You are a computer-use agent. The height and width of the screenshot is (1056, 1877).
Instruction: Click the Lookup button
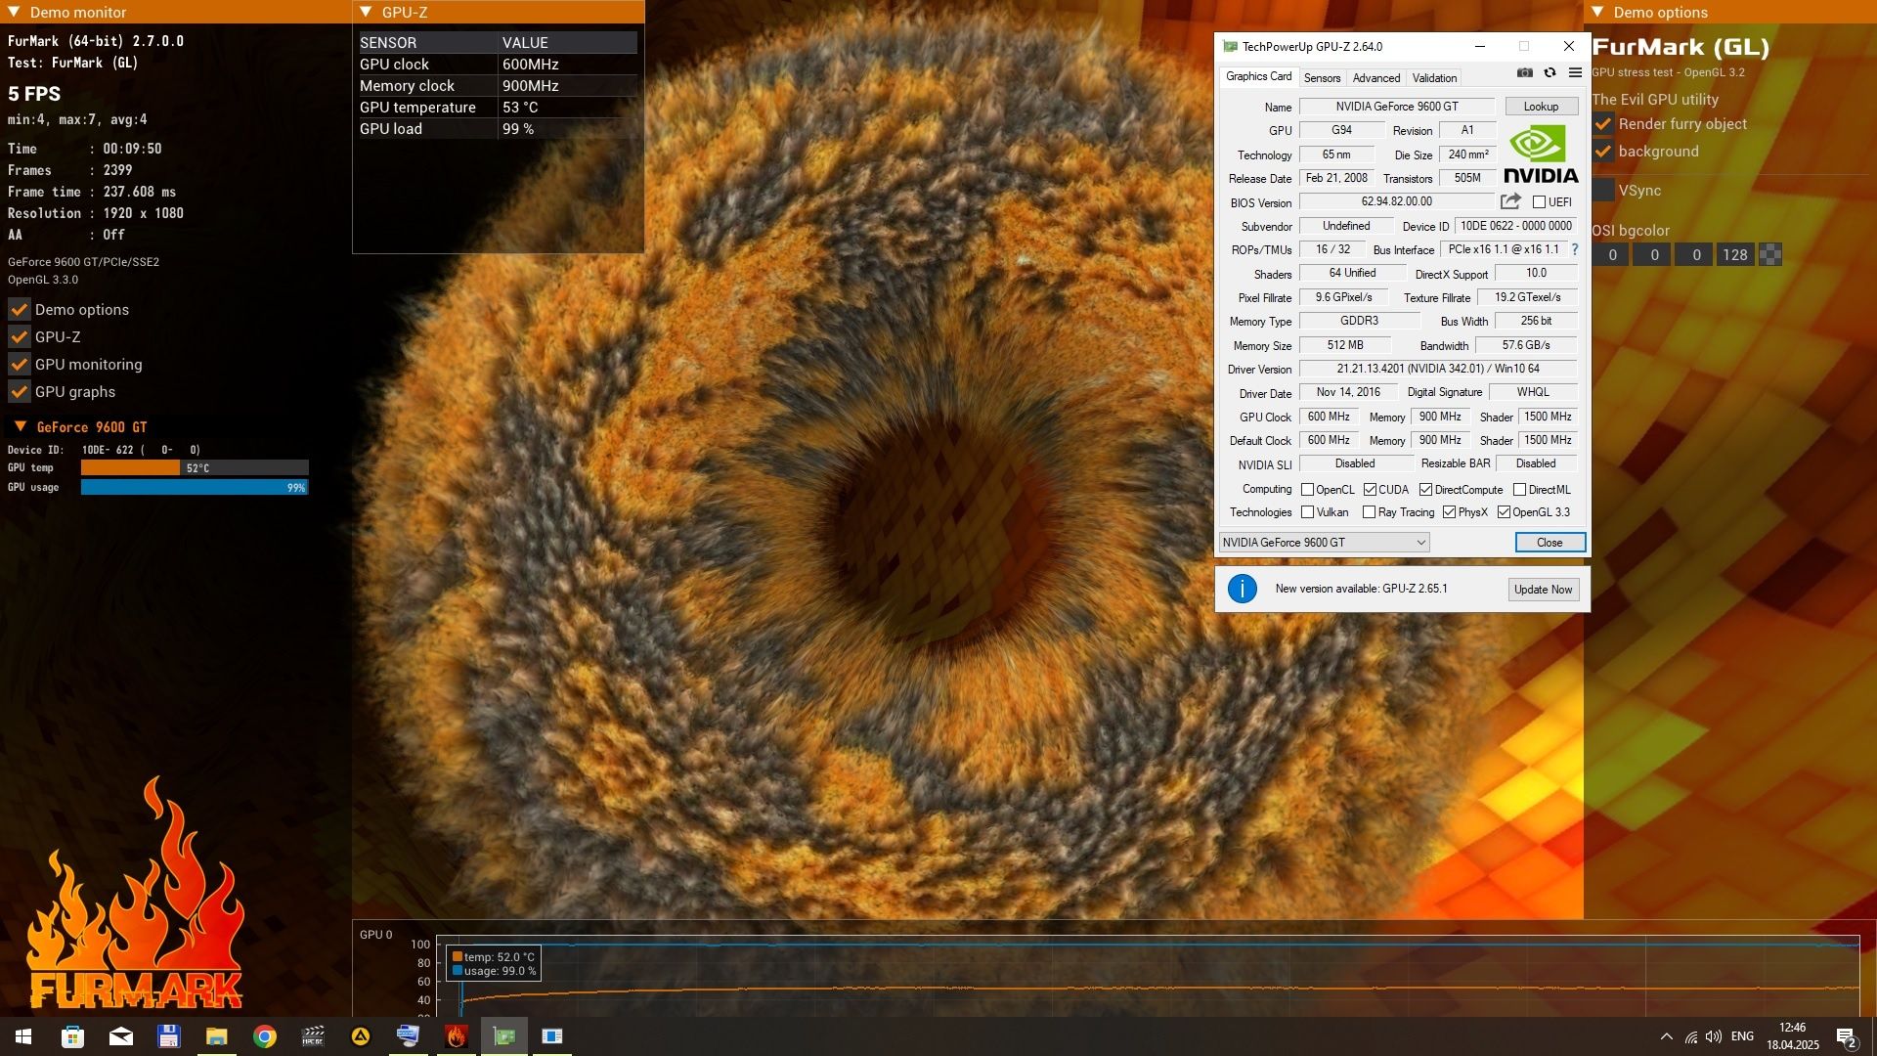(x=1541, y=107)
